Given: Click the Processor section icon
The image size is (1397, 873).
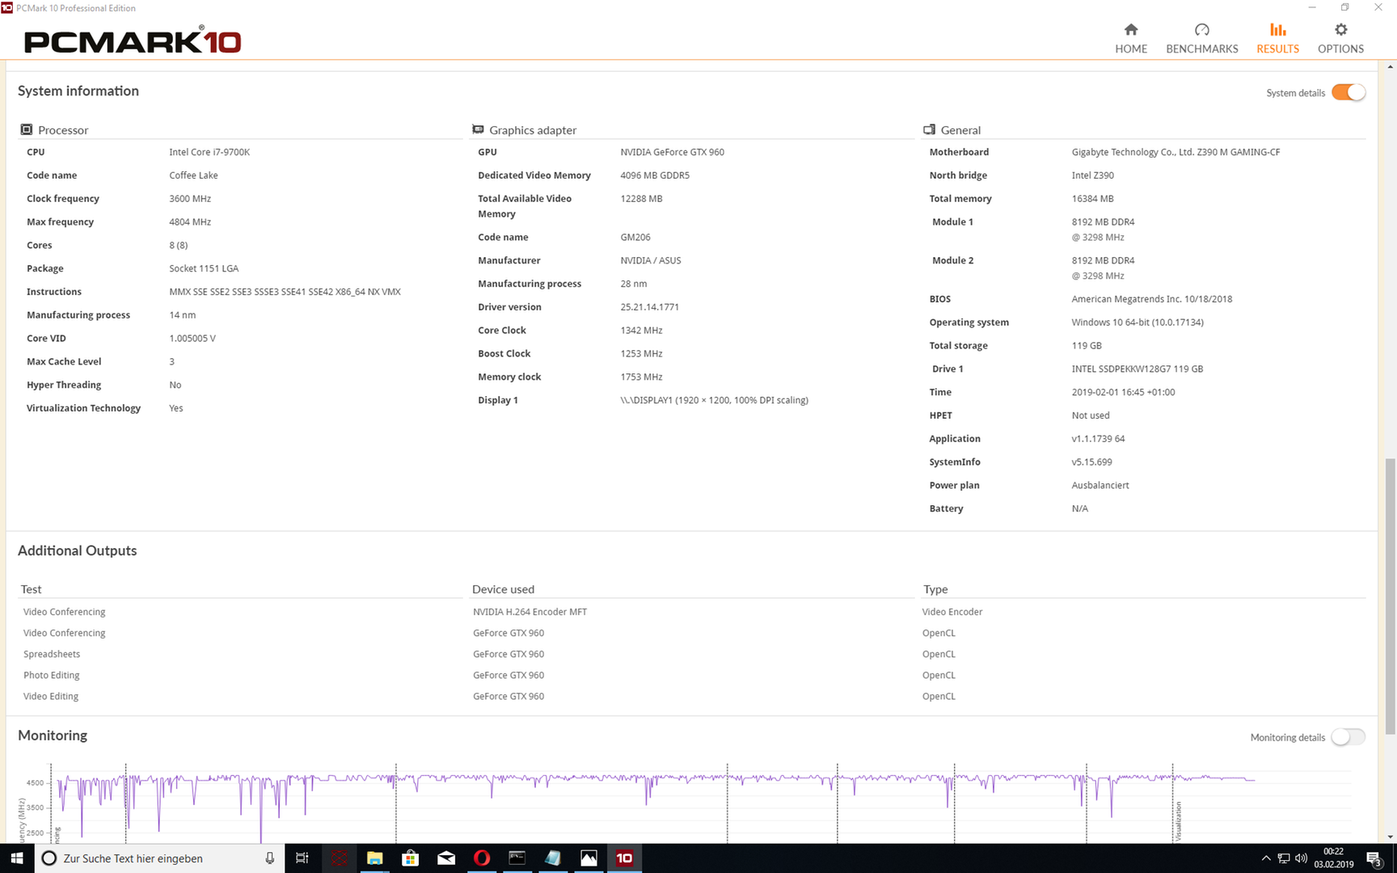Looking at the screenshot, I should tap(26, 129).
